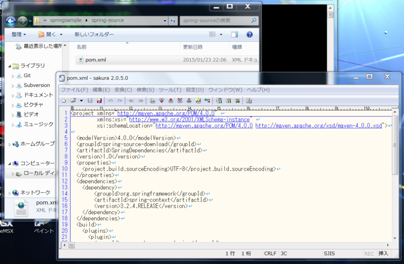Click the last toolbar icon after the separator
404x264 pixels.
(x=249, y=100)
